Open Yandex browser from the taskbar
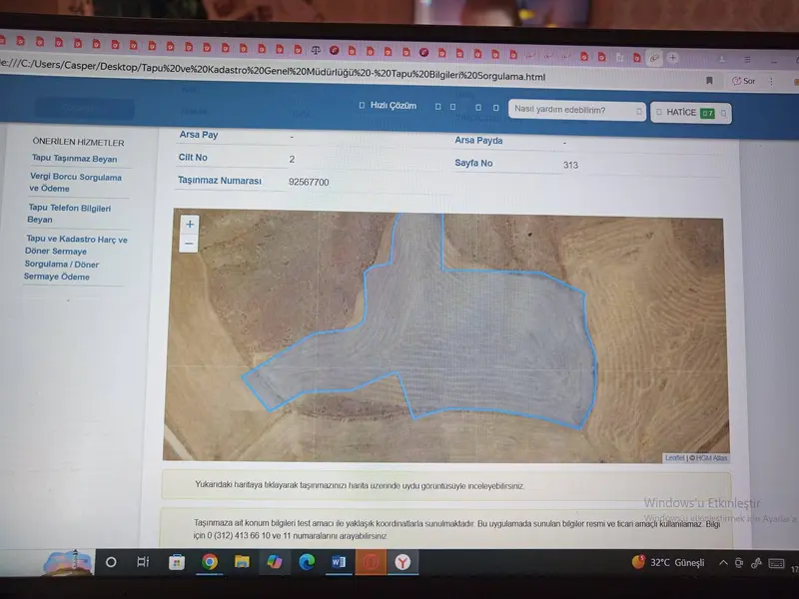The height and width of the screenshot is (599, 799). point(402,562)
